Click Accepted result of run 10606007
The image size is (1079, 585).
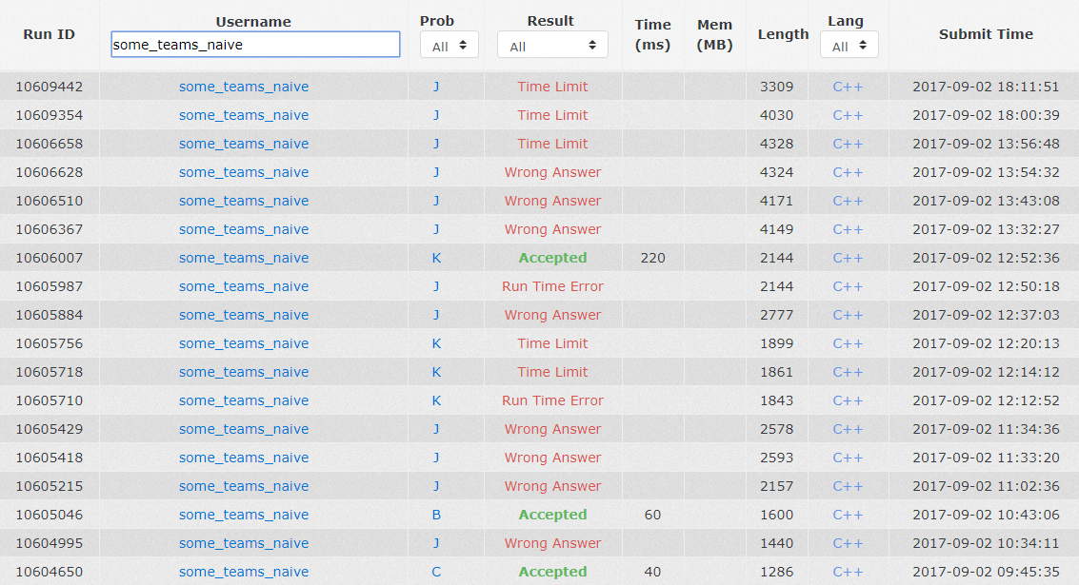[x=552, y=258]
